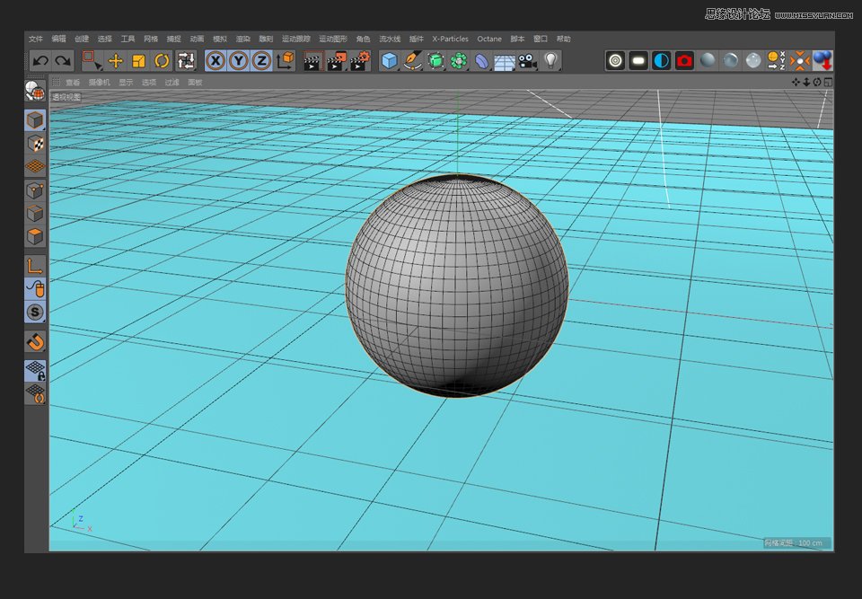Click the grid size field showing 100 cm

[x=796, y=543]
